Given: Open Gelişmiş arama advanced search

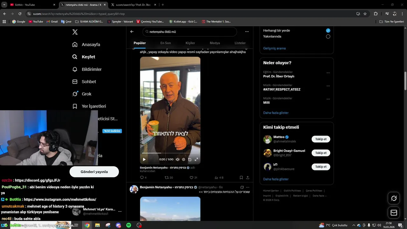Looking at the screenshot, I should click(274, 48).
